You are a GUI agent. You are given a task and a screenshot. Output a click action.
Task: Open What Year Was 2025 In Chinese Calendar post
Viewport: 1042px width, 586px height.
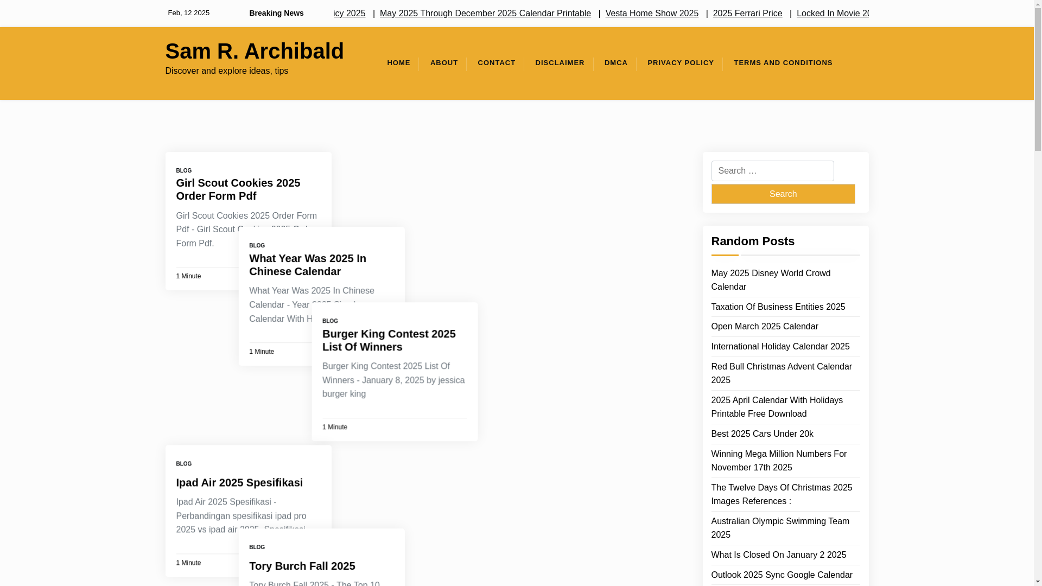(308, 265)
